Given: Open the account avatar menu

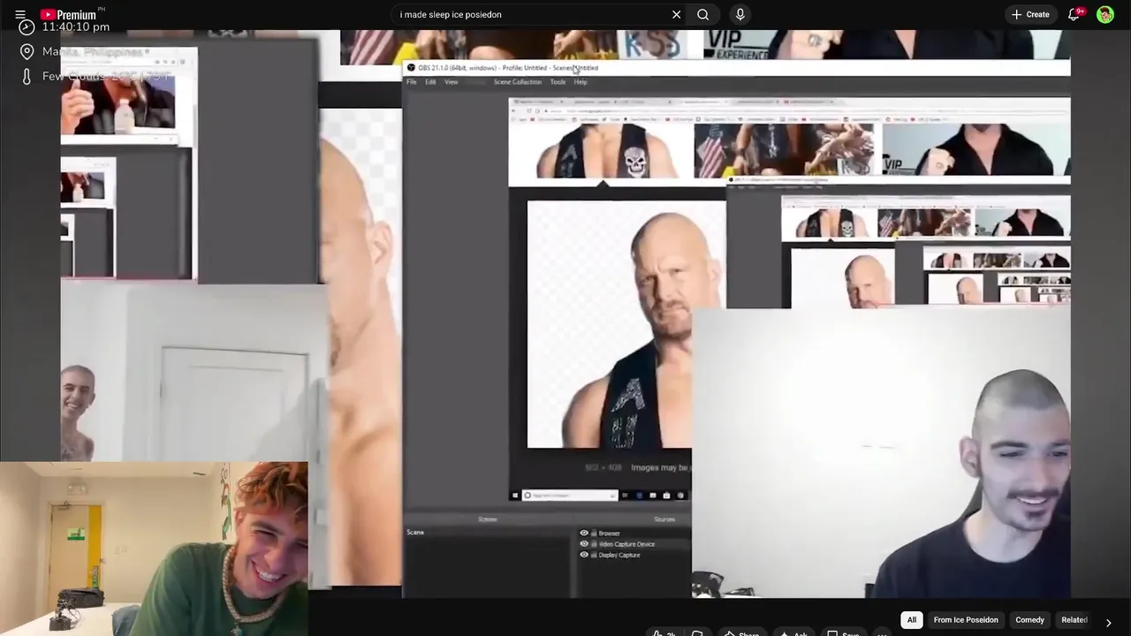Looking at the screenshot, I should (x=1105, y=14).
